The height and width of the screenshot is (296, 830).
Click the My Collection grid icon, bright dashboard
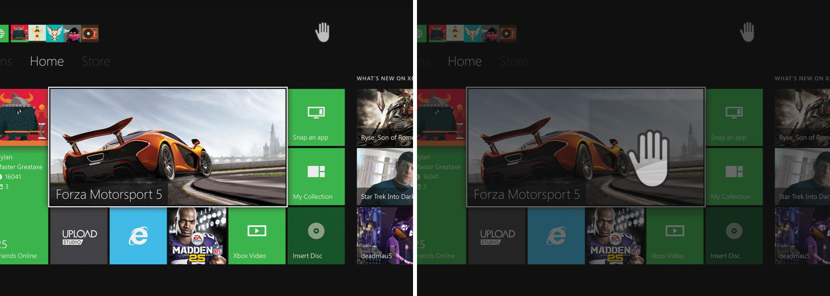click(x=316, y=172)
